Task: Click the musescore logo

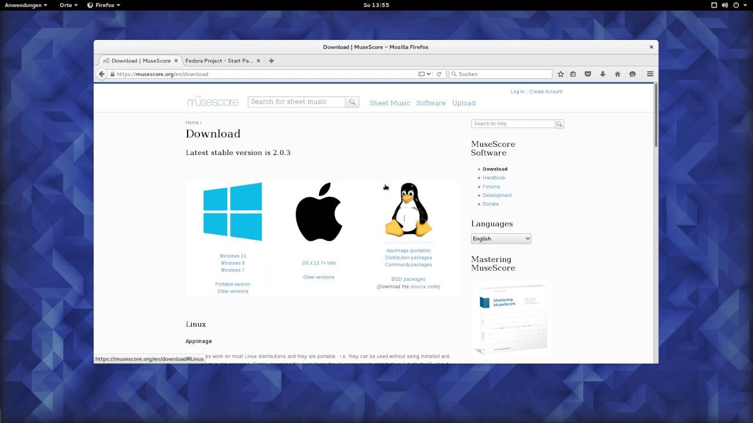Action: (x=213, y=102)
